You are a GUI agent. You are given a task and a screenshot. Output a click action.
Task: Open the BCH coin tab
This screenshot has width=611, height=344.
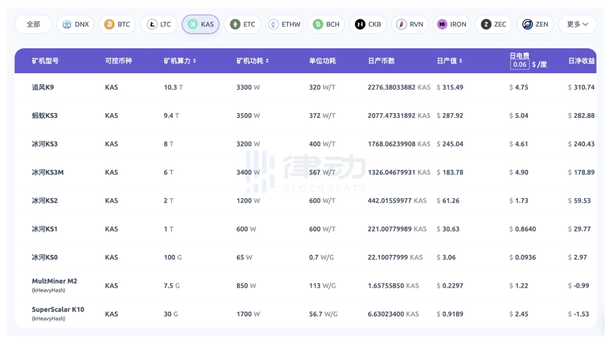coord(326,24)
